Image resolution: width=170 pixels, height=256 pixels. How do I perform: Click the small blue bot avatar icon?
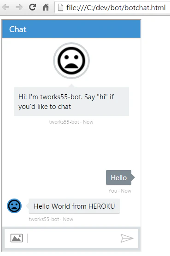(14, 206)
